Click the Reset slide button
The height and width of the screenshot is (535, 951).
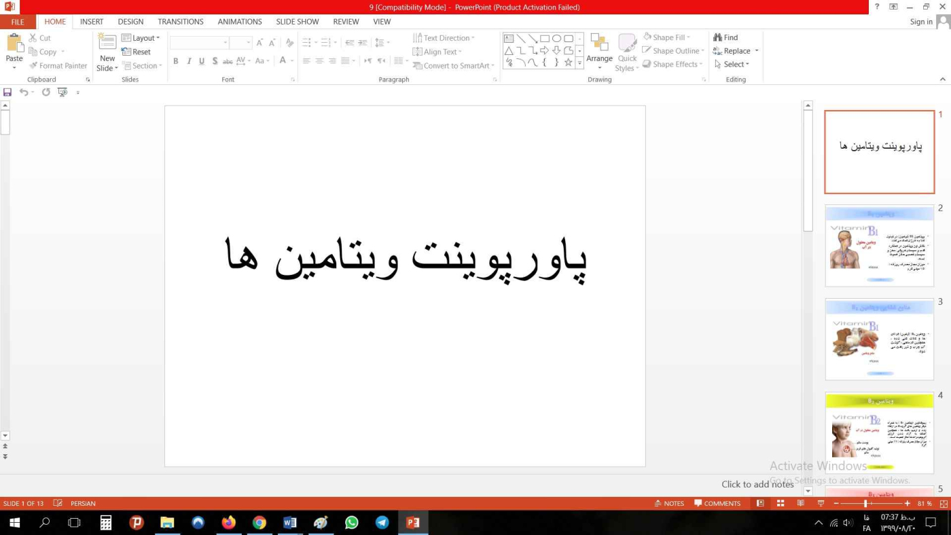pos(137,52)
